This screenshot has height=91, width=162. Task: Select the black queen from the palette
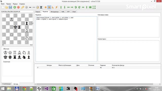point(10,57)
